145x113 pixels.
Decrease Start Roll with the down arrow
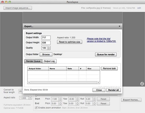tap(94, 100)
